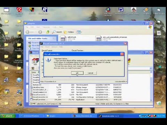Select the adminhook file icon
The image size is (167, 125).
pyautogui.click(x=63, y=39)
